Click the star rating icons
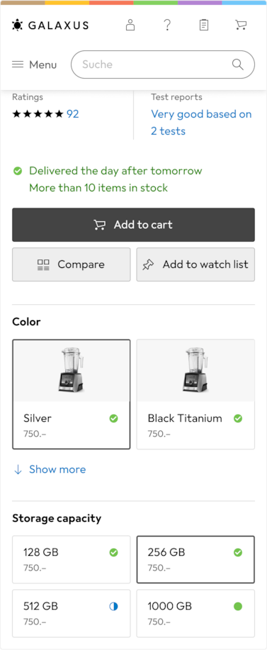Screen dimensions: 267x650 coord(38,114)
